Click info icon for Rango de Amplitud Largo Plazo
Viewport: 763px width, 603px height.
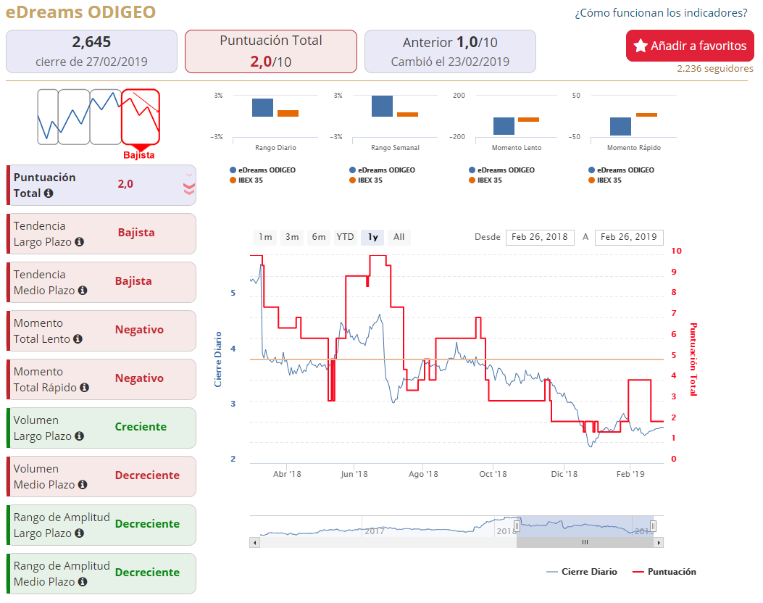click(79, 533)
